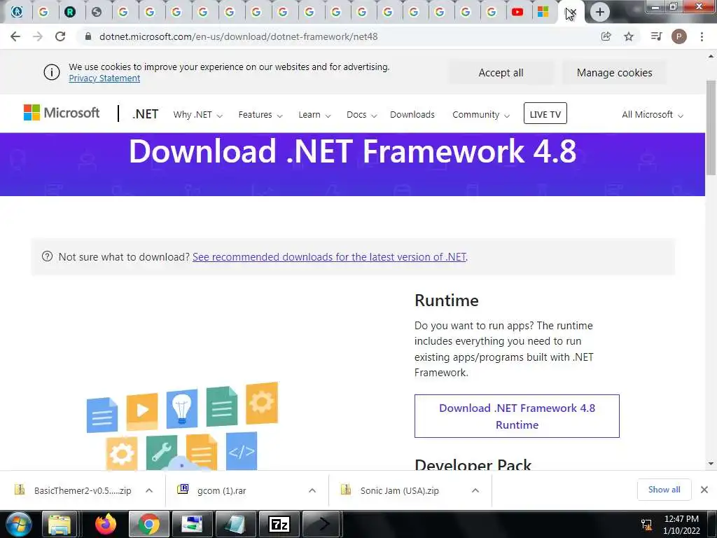
Task: Open Chrome's three-dot menu
Action: 702,36
